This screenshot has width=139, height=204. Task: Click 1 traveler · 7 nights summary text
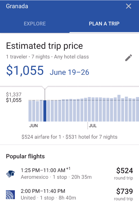tap(47, 57)
